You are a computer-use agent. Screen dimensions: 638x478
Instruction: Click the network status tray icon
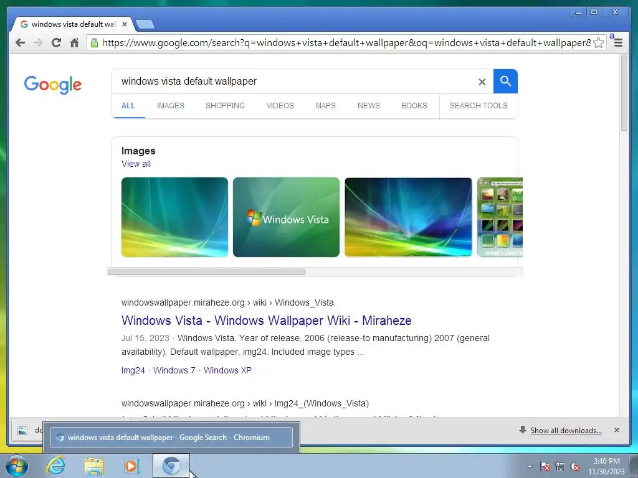560,466
